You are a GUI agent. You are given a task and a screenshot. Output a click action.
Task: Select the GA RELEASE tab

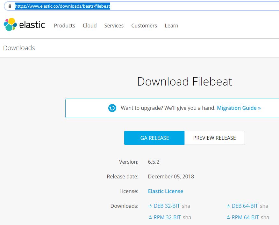click(154, 138)
